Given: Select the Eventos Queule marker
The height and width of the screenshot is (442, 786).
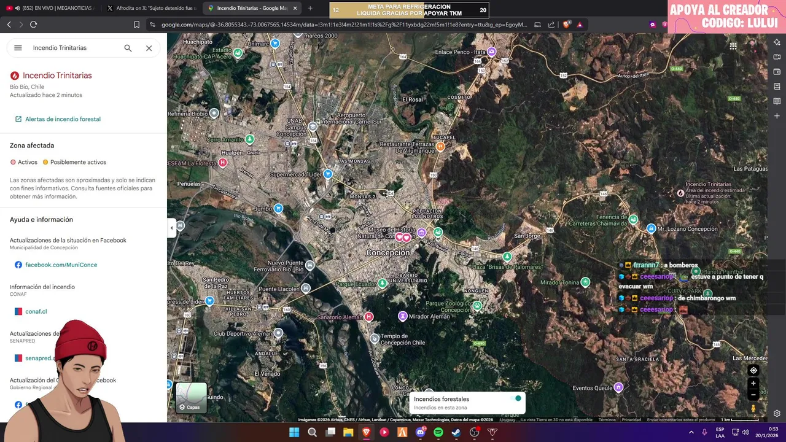Looking at the screenshot, I should coord(619,387).
